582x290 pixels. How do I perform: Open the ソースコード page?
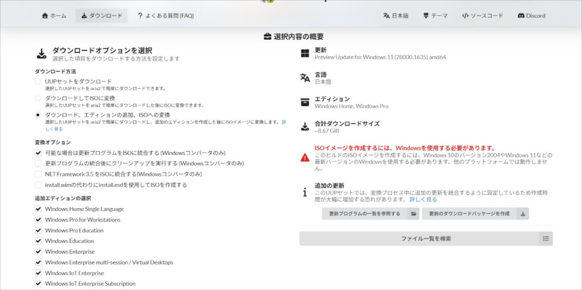tap(482, 16)
